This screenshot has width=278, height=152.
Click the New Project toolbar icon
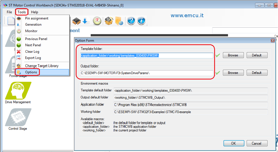coord(11,21)
